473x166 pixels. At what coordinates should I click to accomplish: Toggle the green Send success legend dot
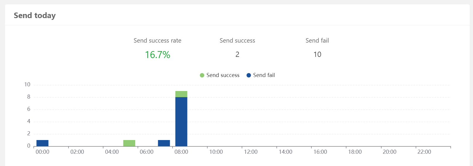(x=202, y=75)
